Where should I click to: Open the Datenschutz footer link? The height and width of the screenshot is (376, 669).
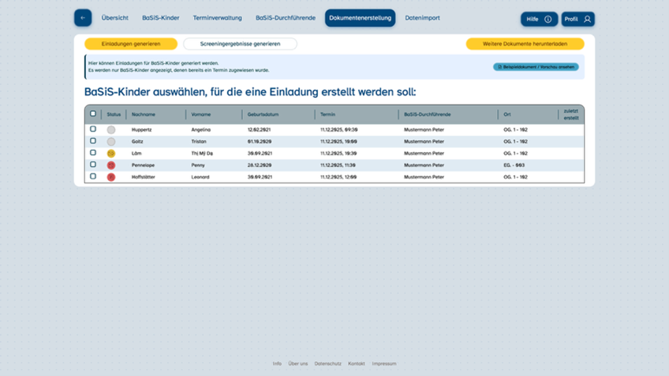[x=327, y=363]
